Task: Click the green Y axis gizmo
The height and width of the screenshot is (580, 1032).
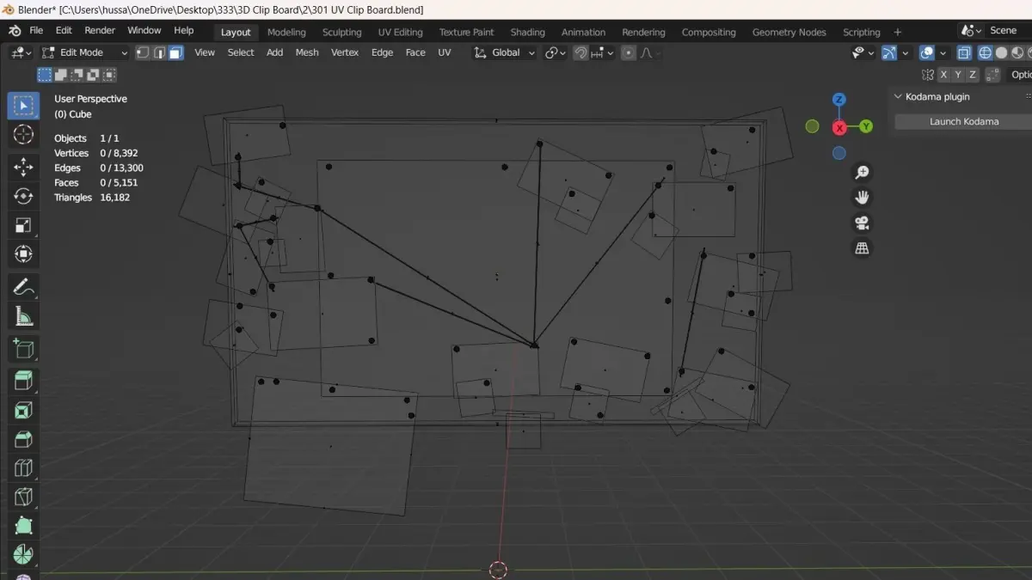Action: pos(866,126)
